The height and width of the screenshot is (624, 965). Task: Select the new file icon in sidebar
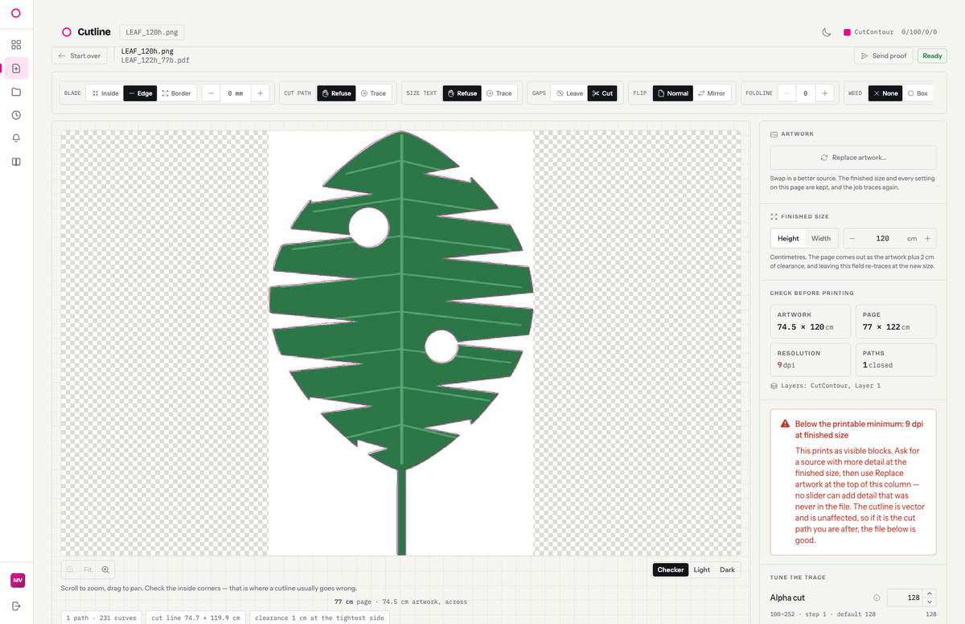16,68
